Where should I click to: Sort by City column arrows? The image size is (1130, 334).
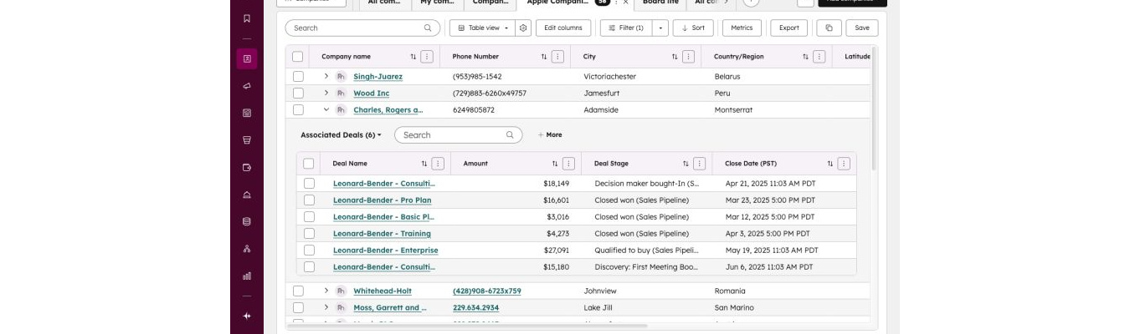[x=675, y=57]
